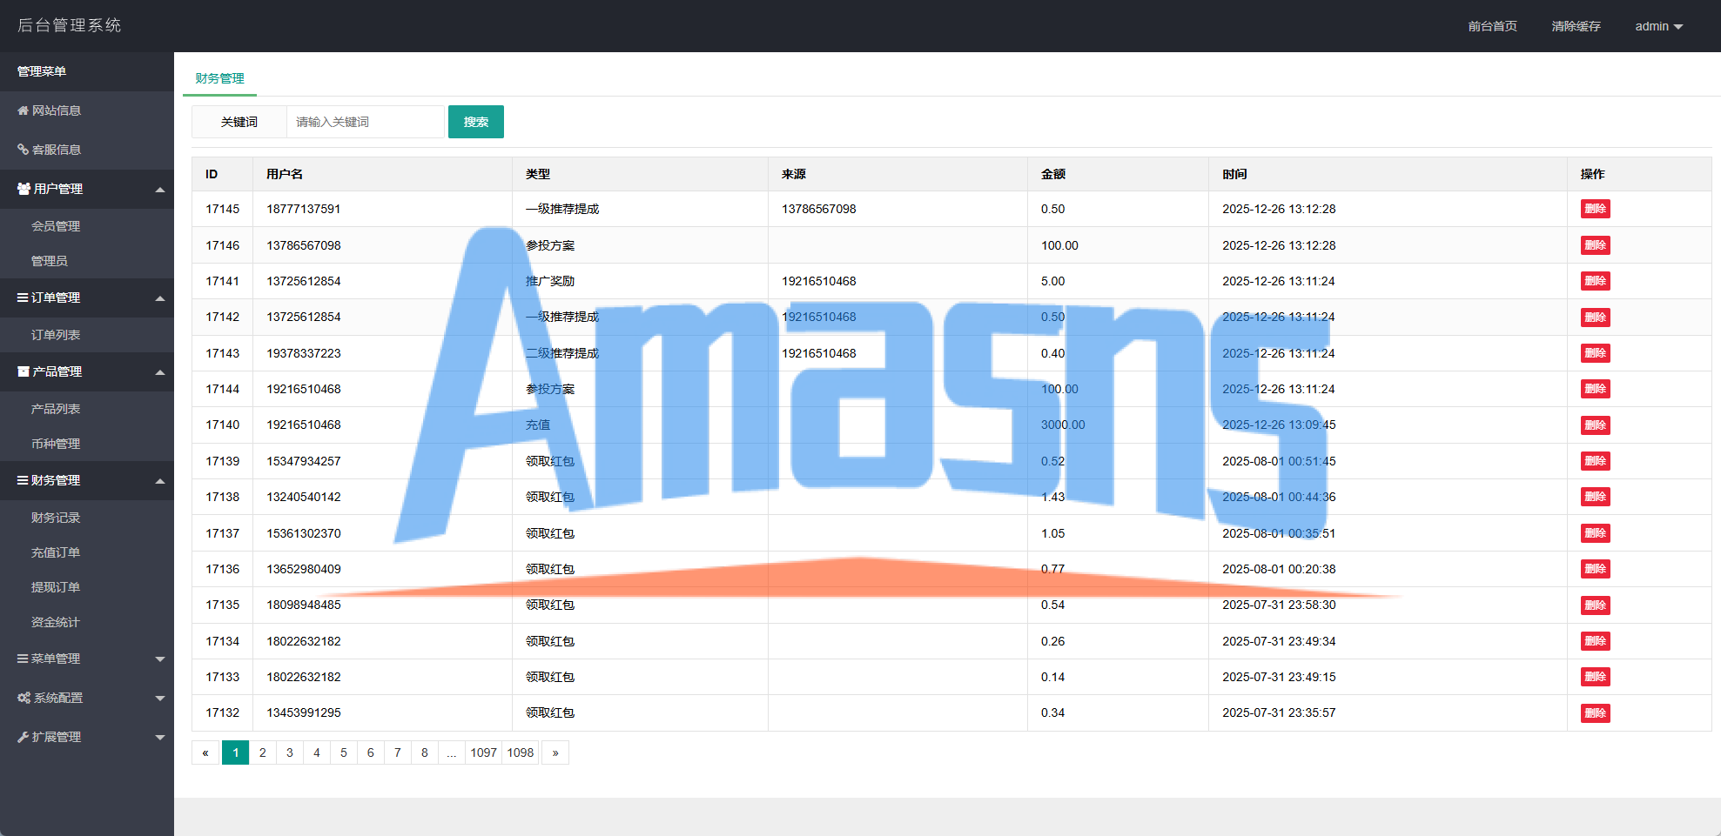The width and height of the screenshot is (1721, 836).
Task: Delete record ID 17140
Action: [x=1595, y=425]
